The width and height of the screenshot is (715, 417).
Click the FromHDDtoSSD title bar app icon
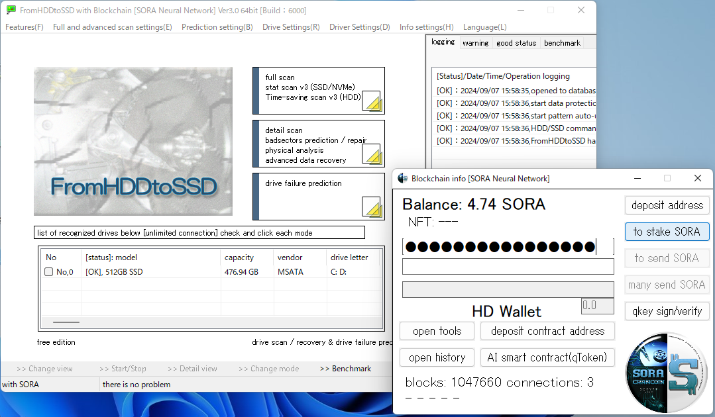pyautogui.click(x=11, y=10)
